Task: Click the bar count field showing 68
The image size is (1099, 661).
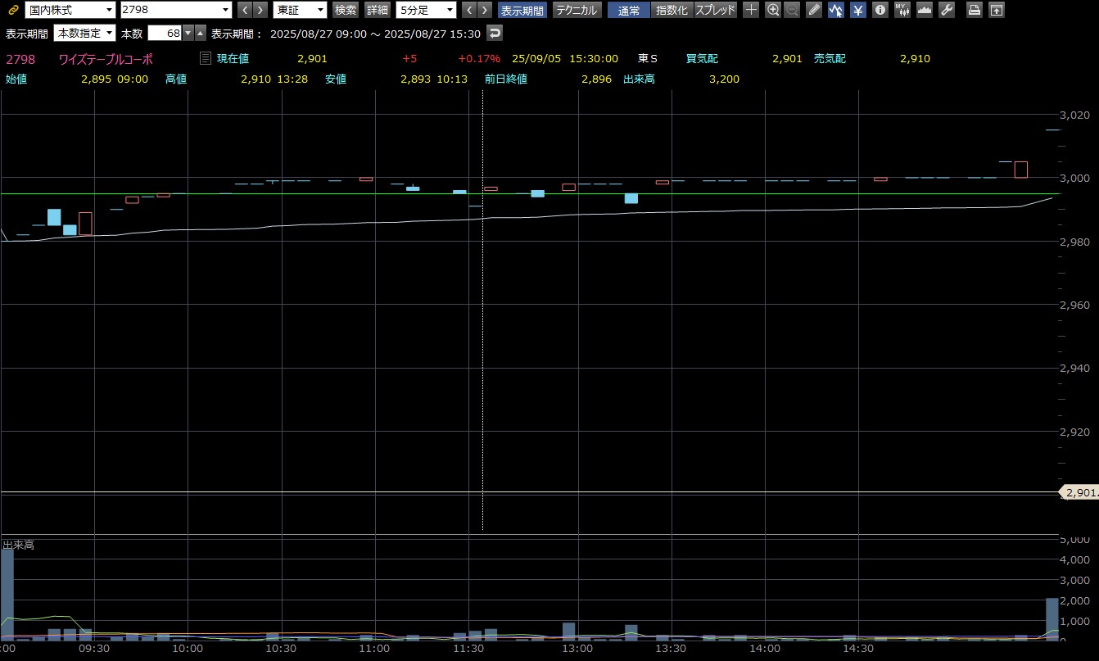Action: pyautogui.click(x=165, y=34)
